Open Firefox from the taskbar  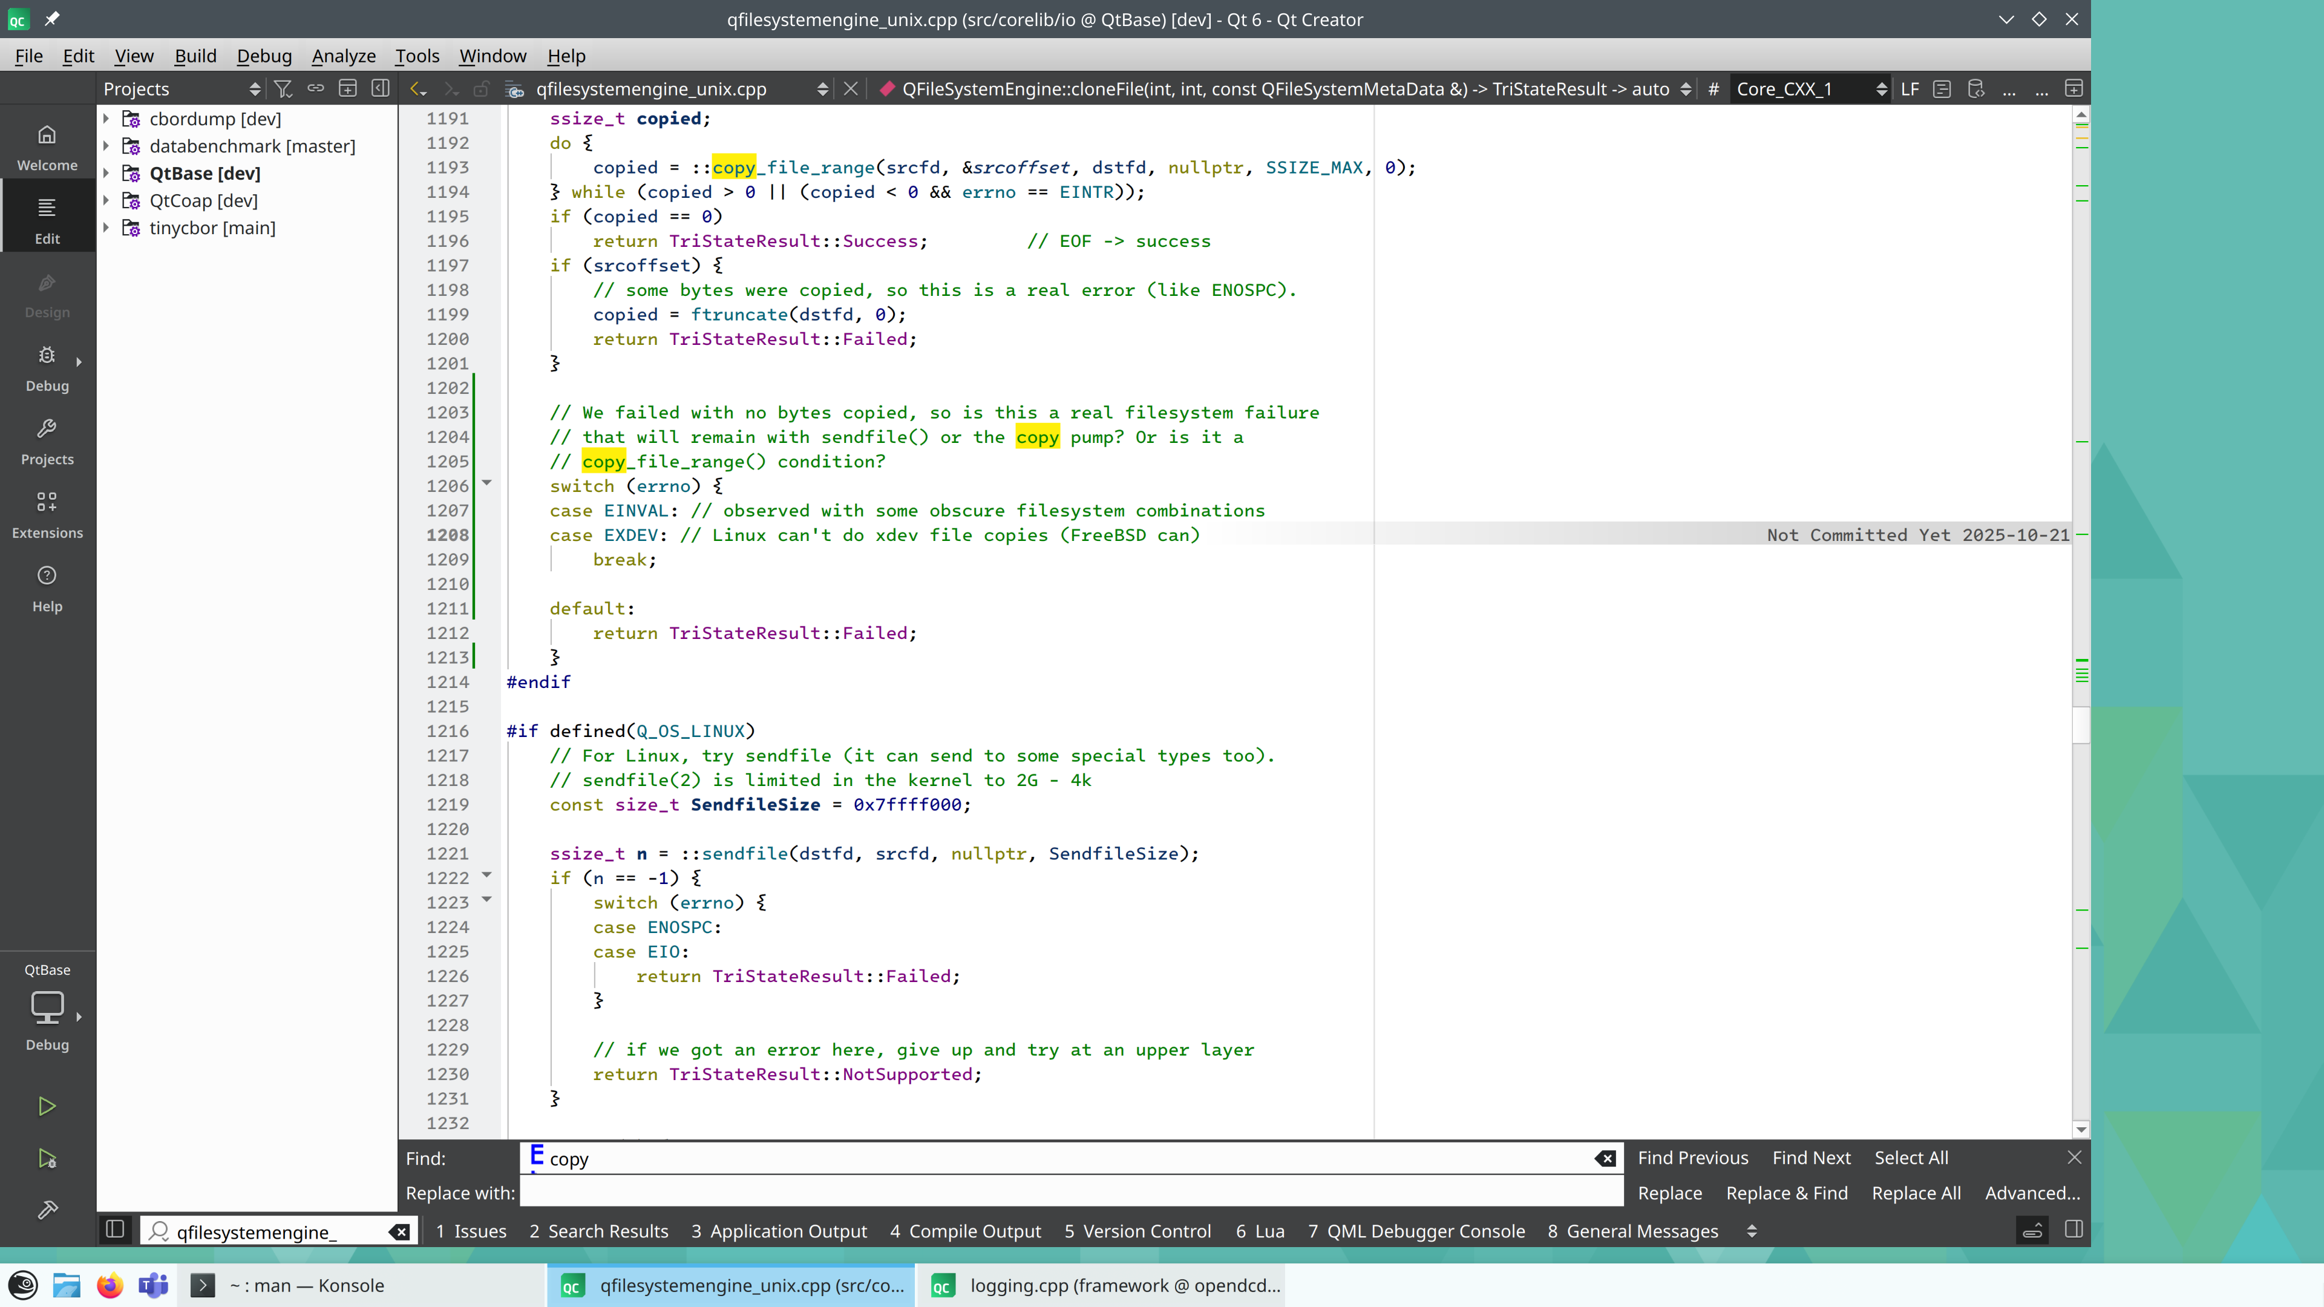pyautogui.click(x=110, y=1285)
